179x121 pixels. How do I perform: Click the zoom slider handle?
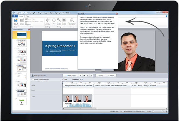click(163, 111)
